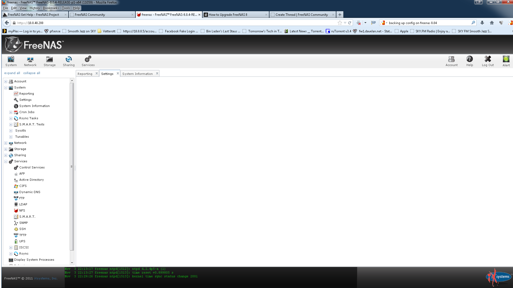Open Account toolbar icon at top right
The height and width of the screenshot is (288, 513).
tap(451, 61)
